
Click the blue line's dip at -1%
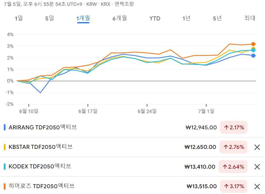(x=40, y=93)
